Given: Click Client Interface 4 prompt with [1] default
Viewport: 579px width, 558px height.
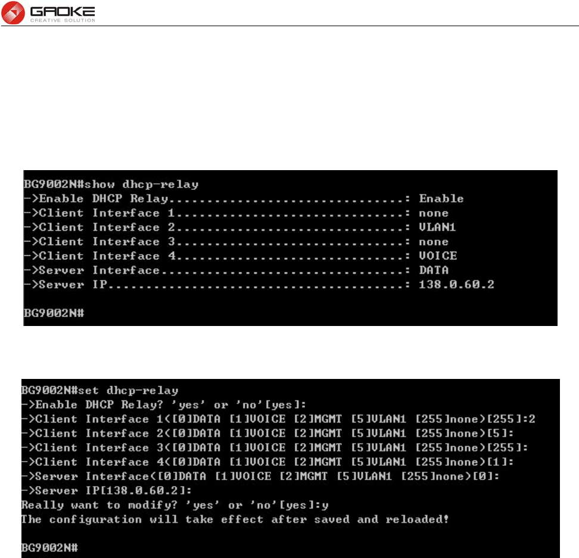Looking at the screenshot, I should point(267,462).
